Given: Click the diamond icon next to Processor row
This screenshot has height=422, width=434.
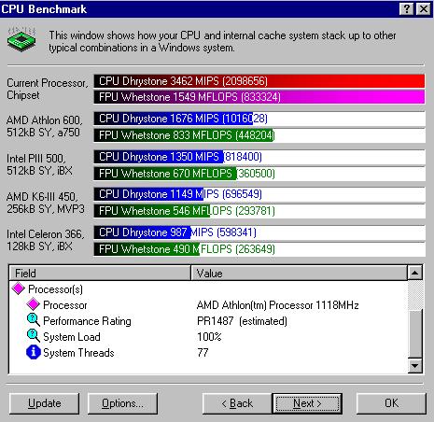Looking at the screenshot, I should click(34, 304).
